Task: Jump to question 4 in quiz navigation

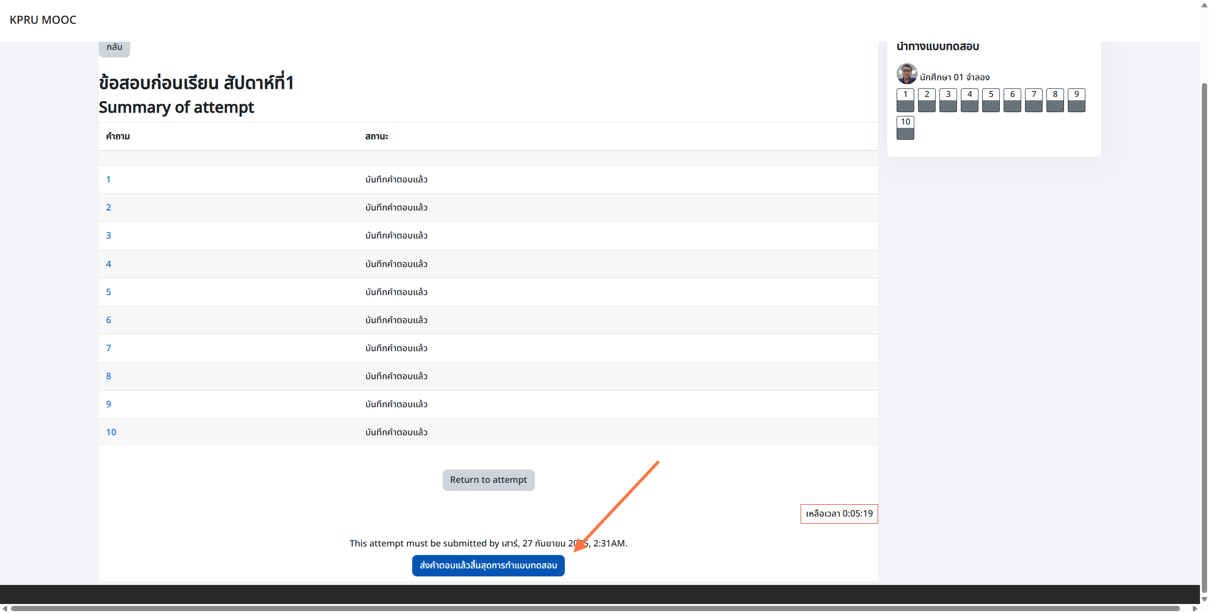Action: 969,100
